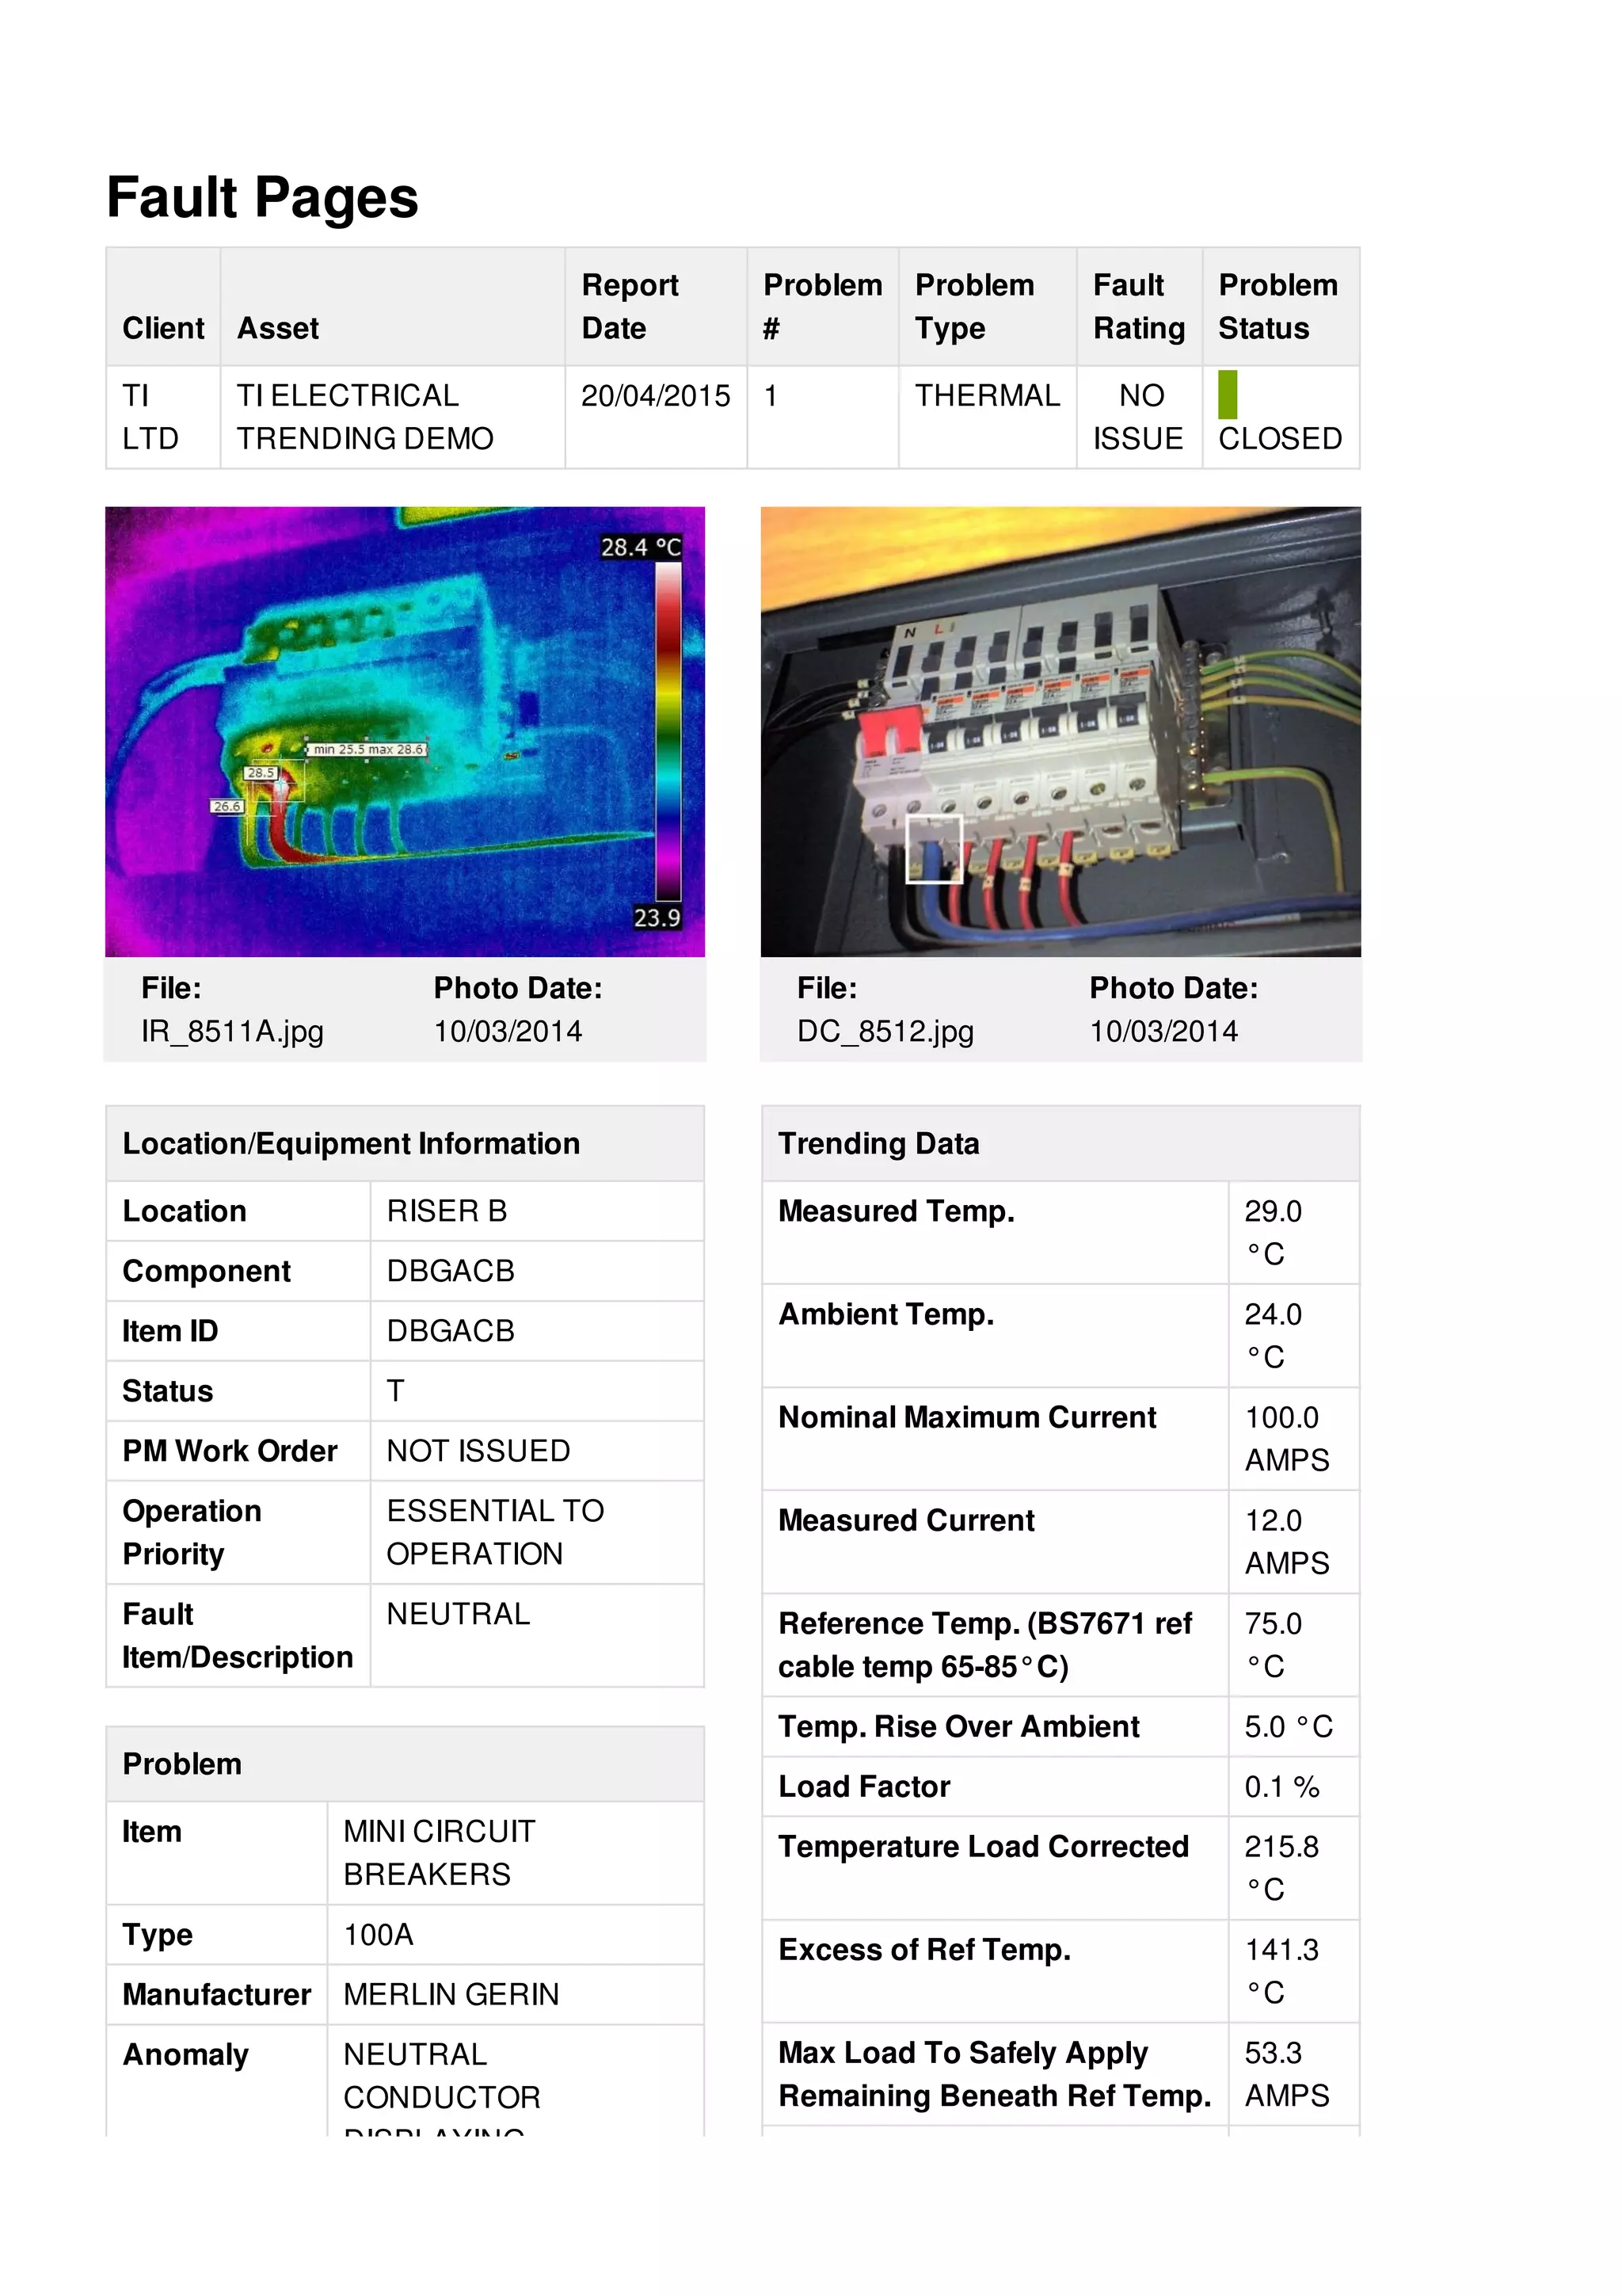This screenshot has width=1622, height=2296.
Task: Click the 'NO ISSUE' fault rating cell
Action: pyautogui.click(x=1138, y=417)
